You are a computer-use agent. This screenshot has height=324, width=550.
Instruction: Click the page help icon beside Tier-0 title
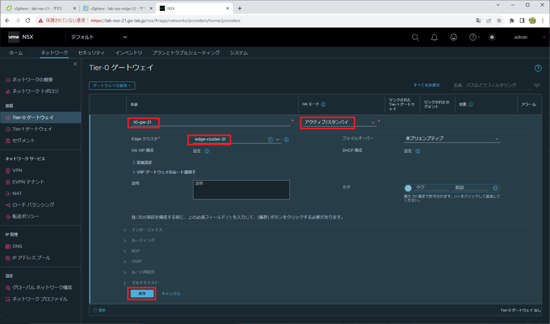pos(538,68)
